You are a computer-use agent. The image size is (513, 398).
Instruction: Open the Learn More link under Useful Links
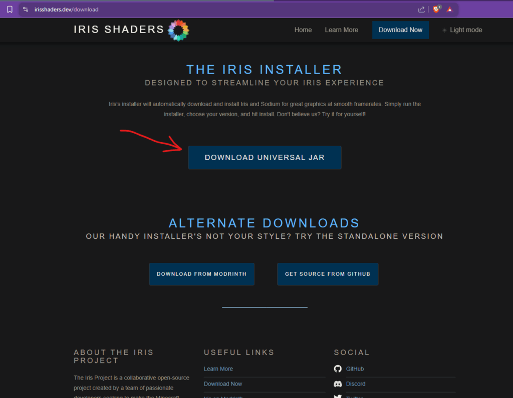(218, 369)
